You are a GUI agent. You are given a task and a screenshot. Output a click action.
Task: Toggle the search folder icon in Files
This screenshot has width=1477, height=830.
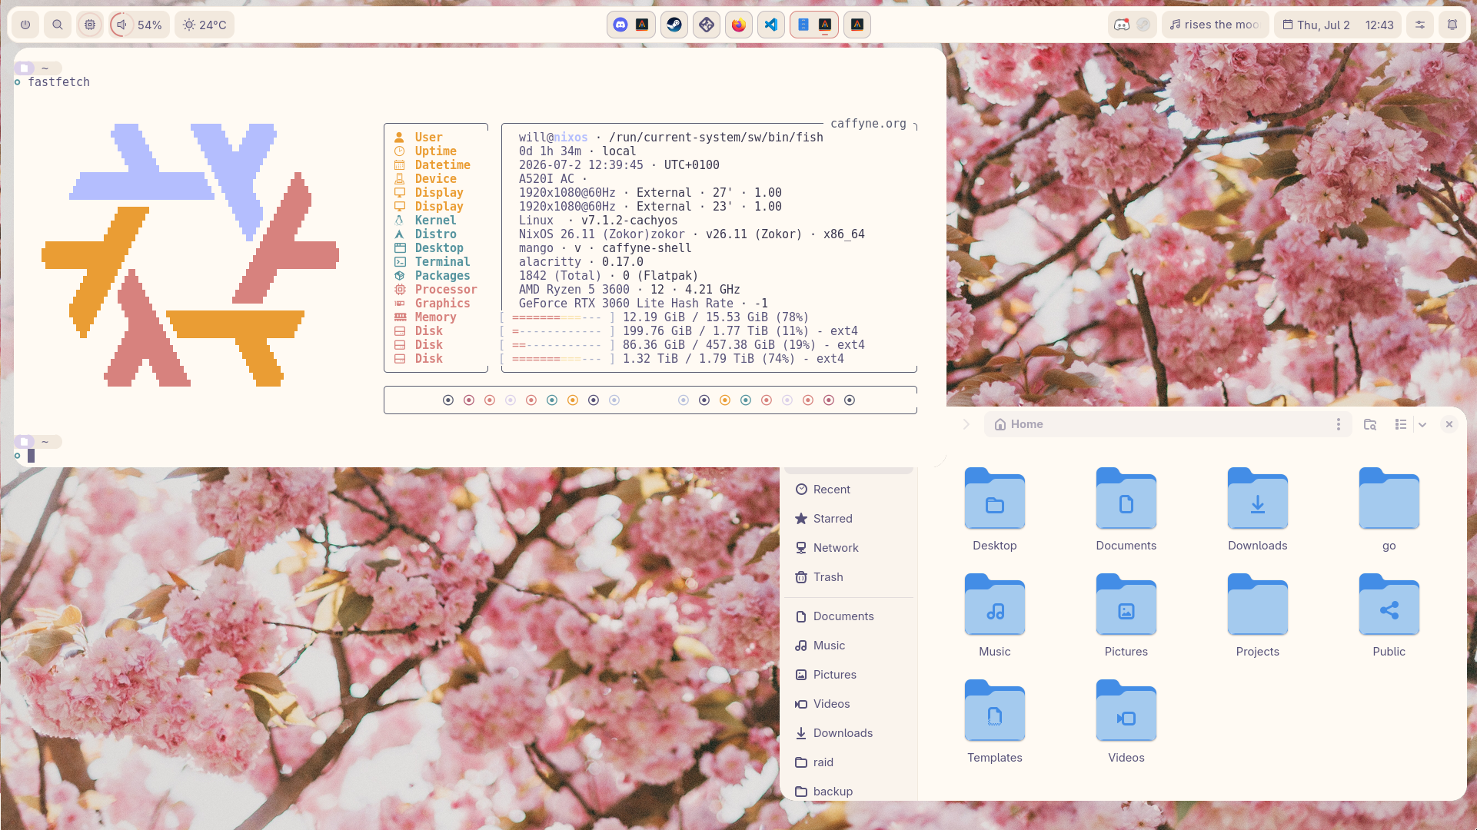1370,424
